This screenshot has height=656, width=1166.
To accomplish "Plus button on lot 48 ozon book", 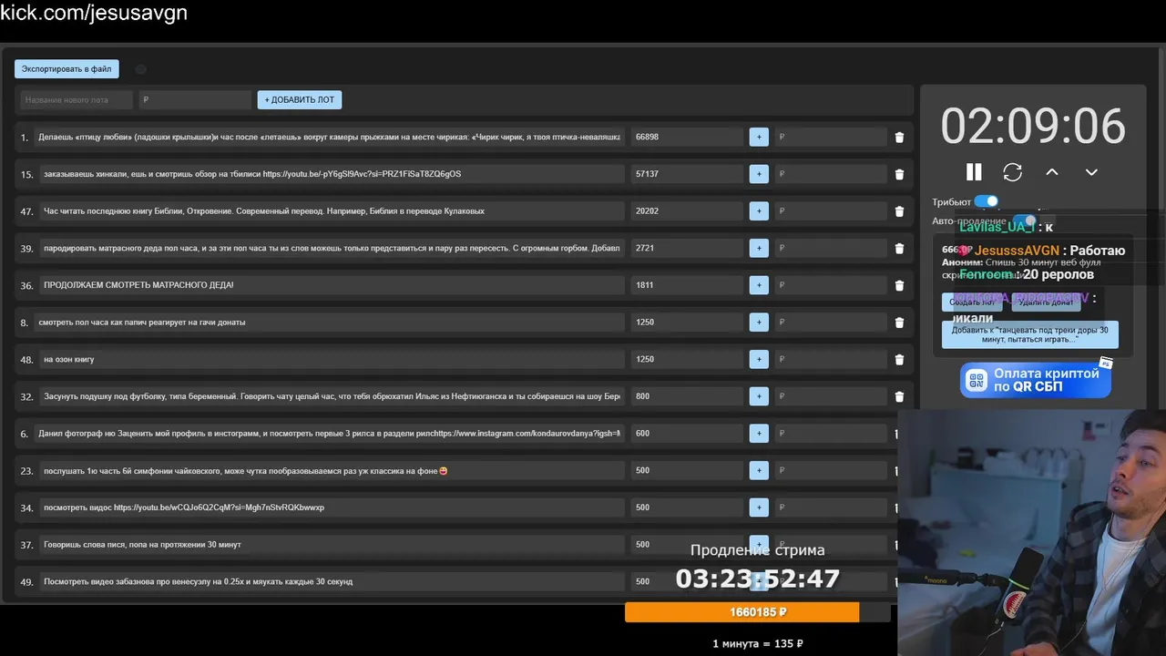I will pos(759,359).
